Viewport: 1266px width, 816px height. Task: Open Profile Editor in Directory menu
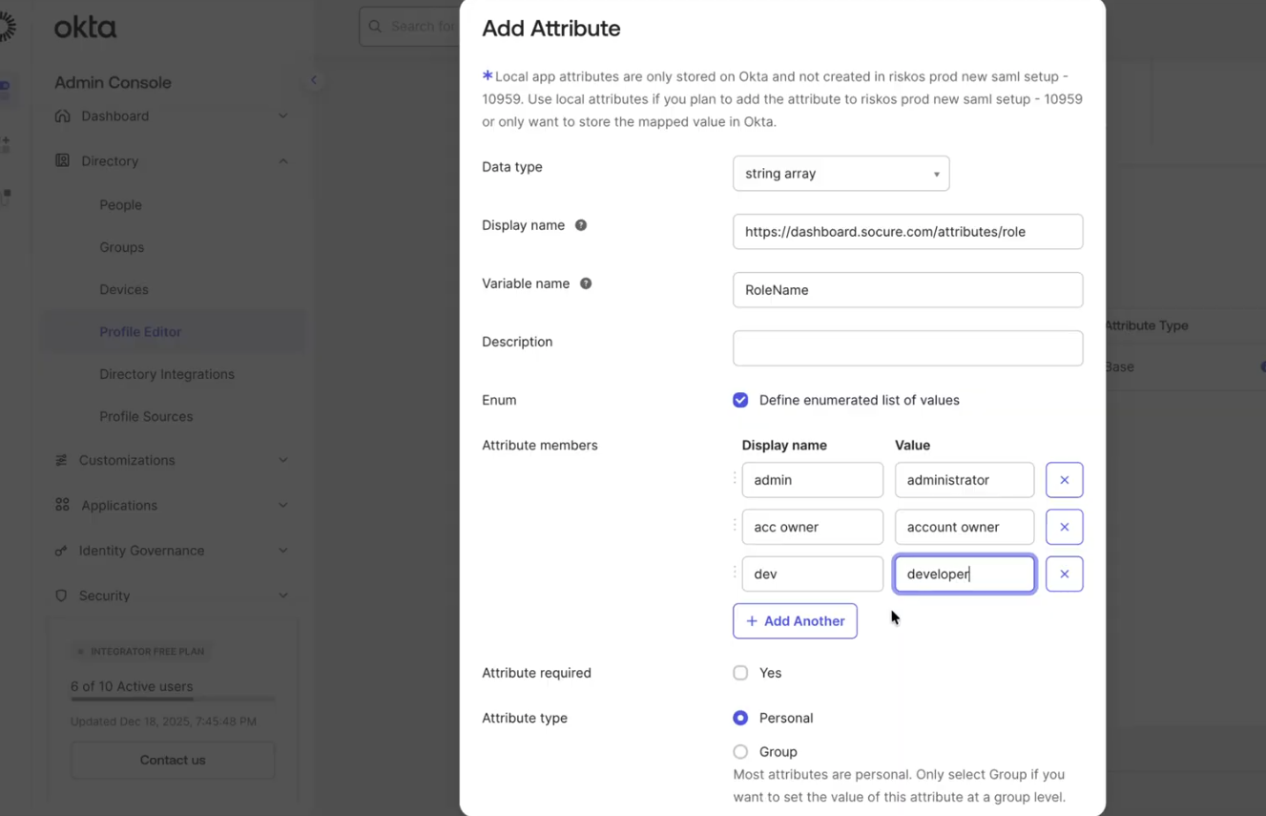click(x=140, y=332)
